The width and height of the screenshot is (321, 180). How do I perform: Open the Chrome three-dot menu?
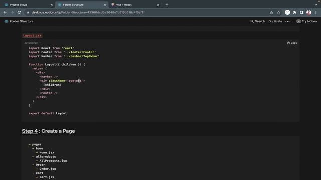pos(316,12)
